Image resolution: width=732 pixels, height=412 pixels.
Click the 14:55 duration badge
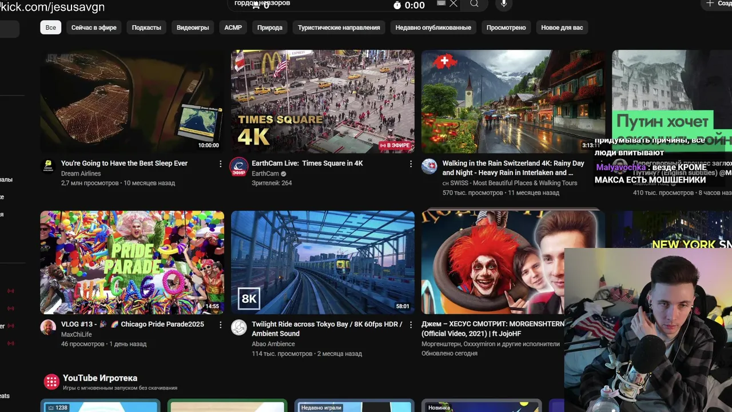pos(212,306)
